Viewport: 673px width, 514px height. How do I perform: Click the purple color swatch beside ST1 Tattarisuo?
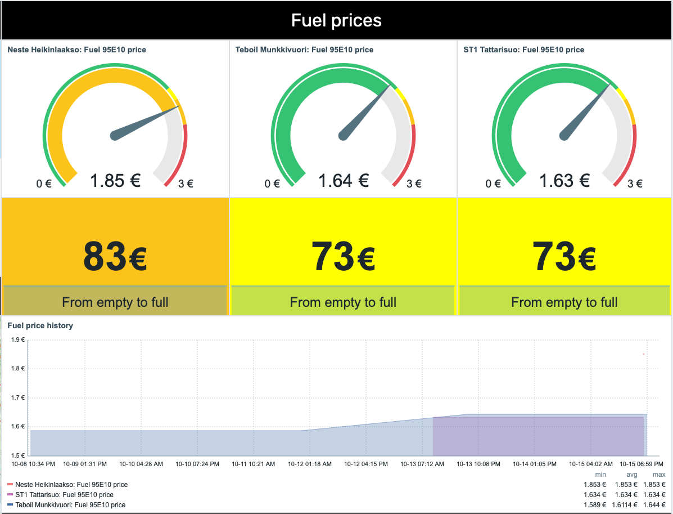(10, 494)
